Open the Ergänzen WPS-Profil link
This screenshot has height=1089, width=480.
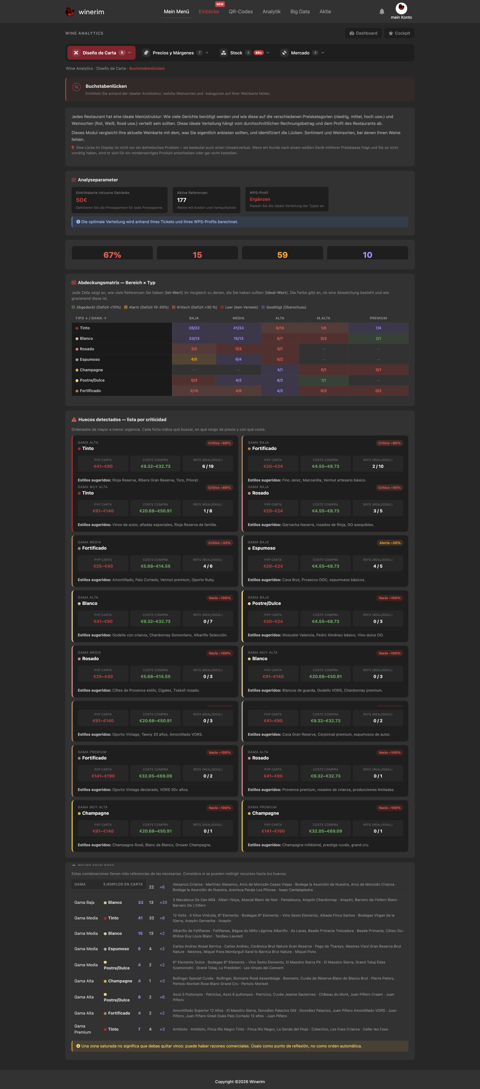[260, 199]
